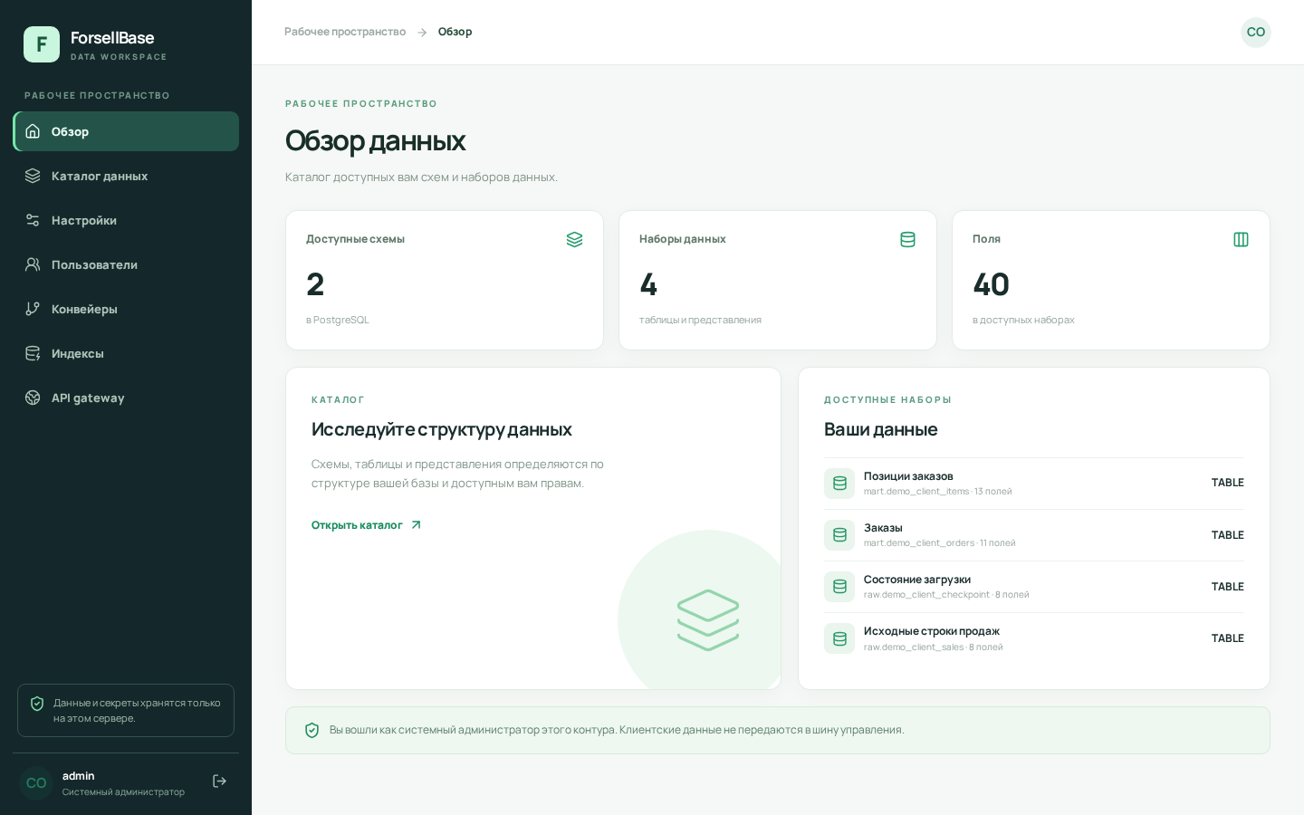The height and width of the screenshot is (815, 1304).
Task: Open the Исходные строки продаж dataset
Action: tap(1034, 638)
